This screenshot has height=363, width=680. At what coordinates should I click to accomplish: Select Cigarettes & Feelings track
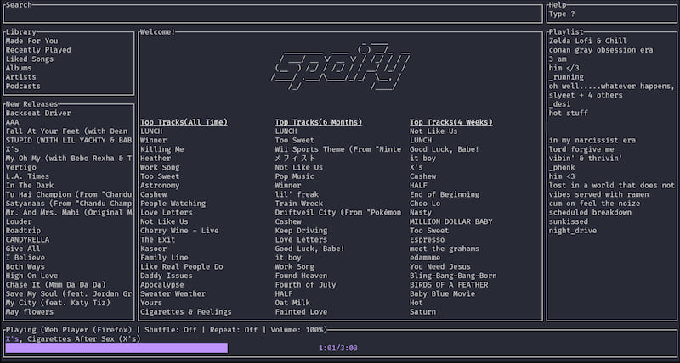[186, 312]
